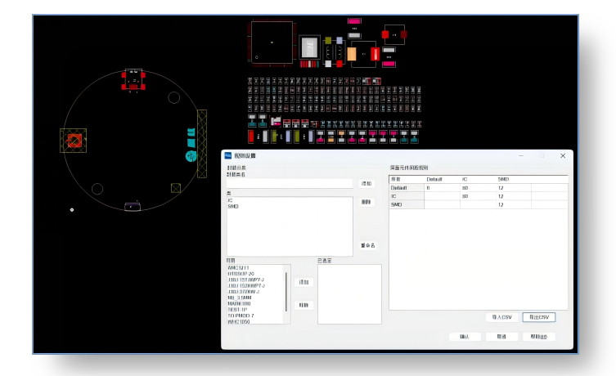The image size is (616, 376).
Task: Select the large square IC footprint at the top
Action: point(271,42)
